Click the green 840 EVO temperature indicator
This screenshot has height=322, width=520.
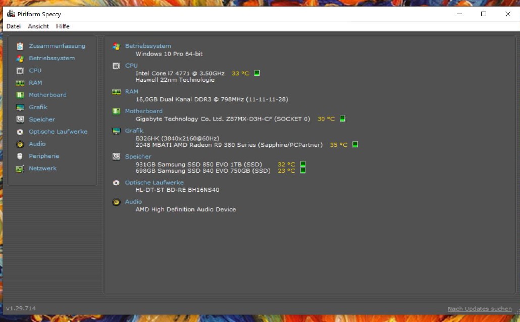[303, 171]
